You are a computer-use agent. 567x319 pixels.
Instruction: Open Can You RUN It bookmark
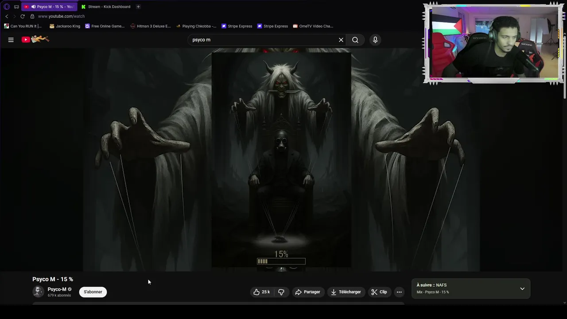click(23, 26)
